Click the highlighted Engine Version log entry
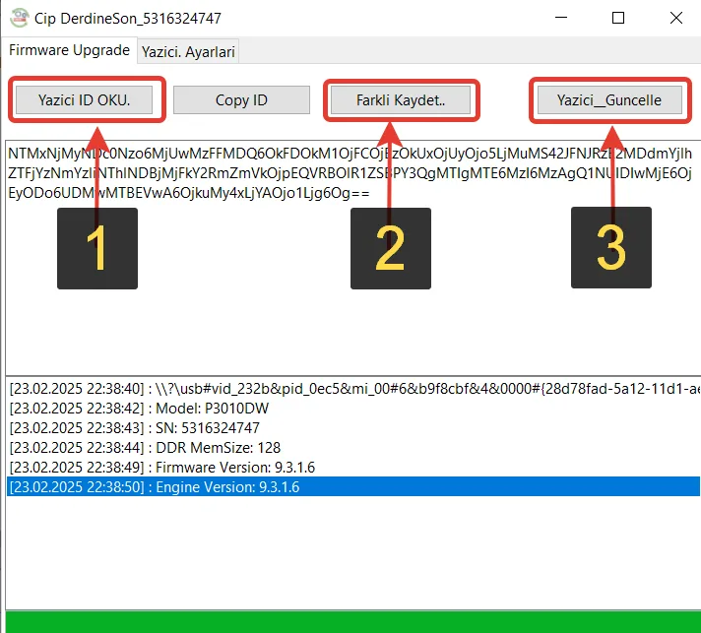 click(x=154, y=487)
